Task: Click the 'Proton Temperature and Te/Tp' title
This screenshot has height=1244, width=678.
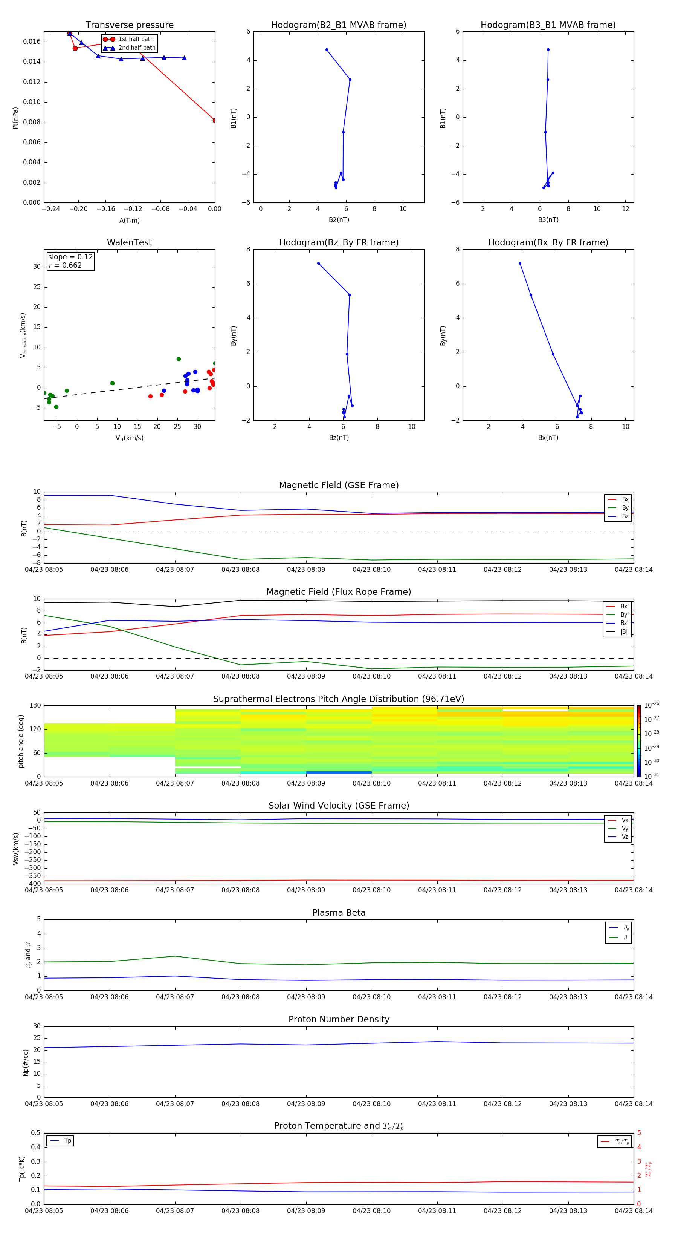Action: click(x=339, y=1126)
